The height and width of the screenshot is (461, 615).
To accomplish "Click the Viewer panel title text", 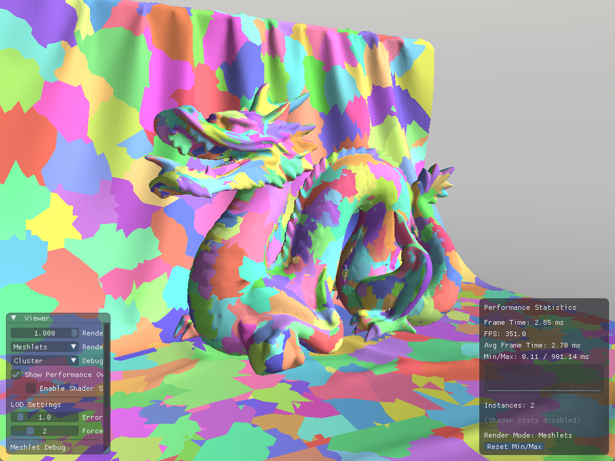I will pyautogui.click(x=37, y=318).
